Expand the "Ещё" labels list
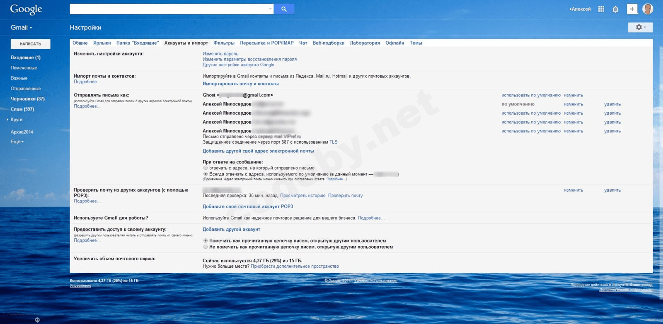 17,142
